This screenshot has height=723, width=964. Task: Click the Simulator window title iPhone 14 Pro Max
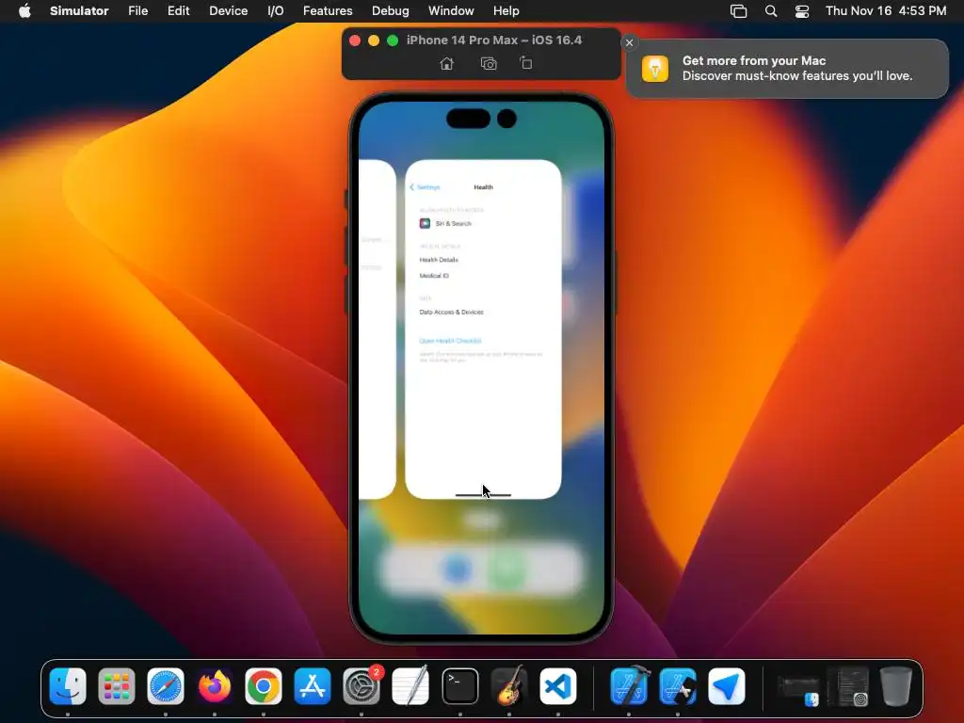[x=493, y=40]
